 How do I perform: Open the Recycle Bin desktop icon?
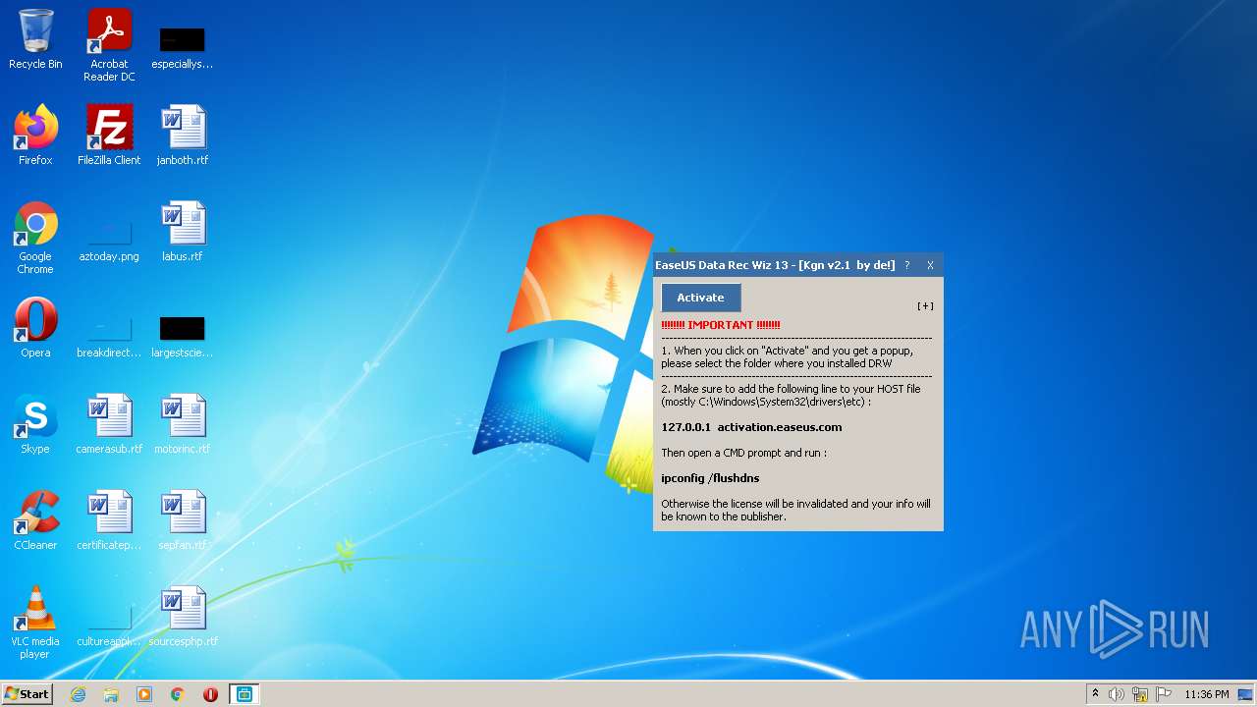(x=35, y=39)
